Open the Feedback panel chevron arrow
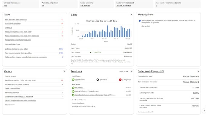Image resolution: width=206 pixels, height=115 pixels. (131, 71)
